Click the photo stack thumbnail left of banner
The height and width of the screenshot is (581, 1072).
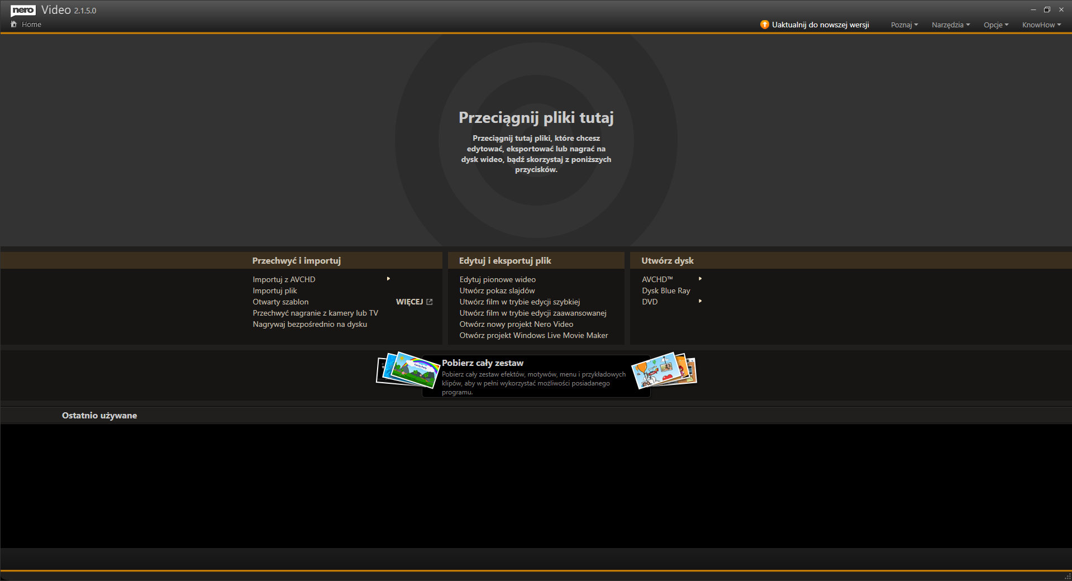tap(408, 369)
